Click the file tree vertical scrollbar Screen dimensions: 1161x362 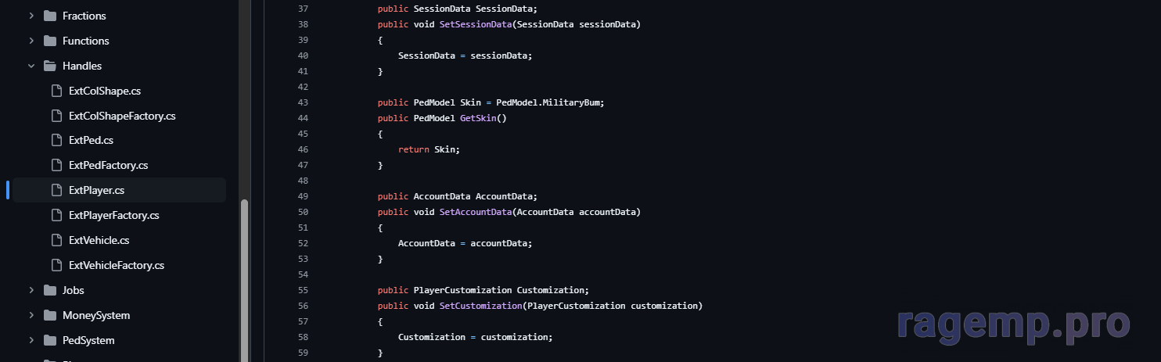coord(244,274)
